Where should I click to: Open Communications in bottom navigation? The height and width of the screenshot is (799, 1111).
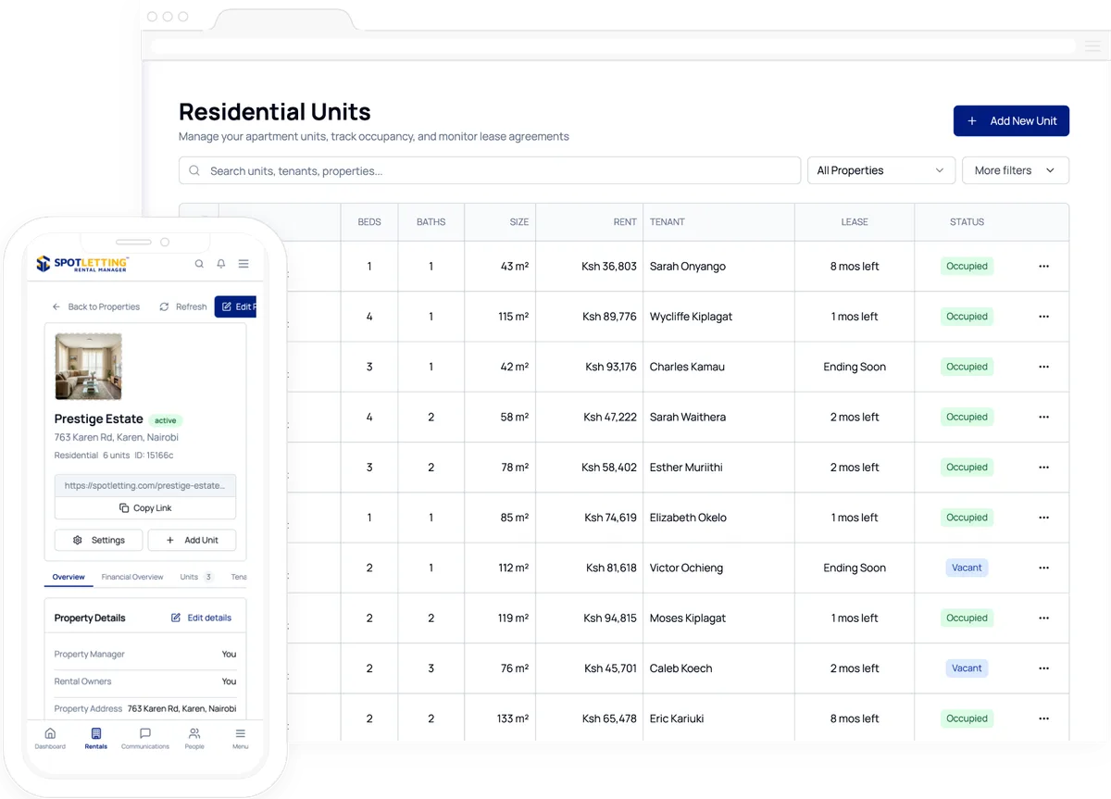coord(145,738)
